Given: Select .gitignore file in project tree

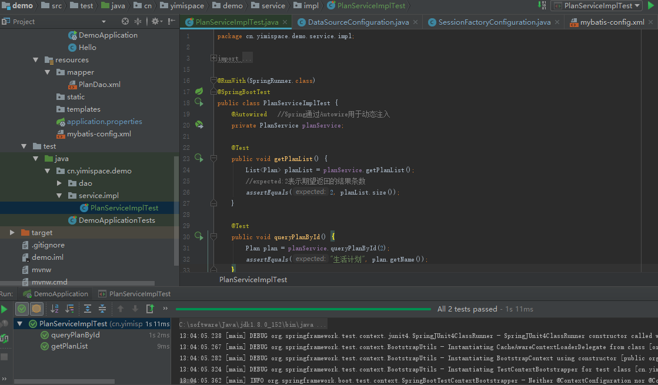Looking at the screenshot, I should click(x=44, y=245).
